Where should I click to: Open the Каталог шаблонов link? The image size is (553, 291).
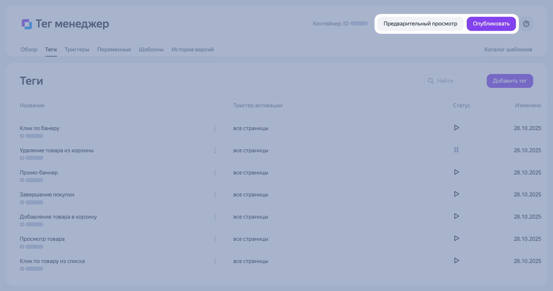508,49
